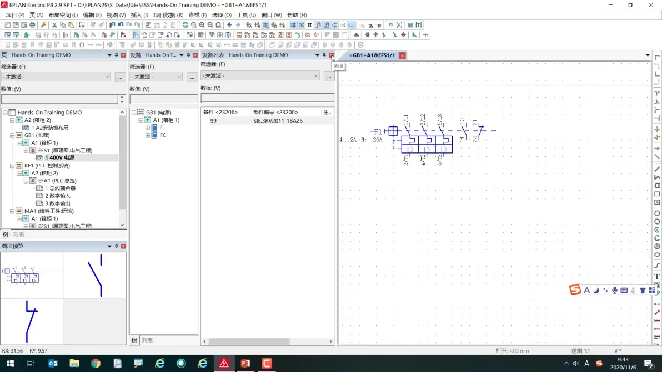Pin the device navigator panel
The height and width of the screenshot is (372, 662).
[x=188, y=55]
